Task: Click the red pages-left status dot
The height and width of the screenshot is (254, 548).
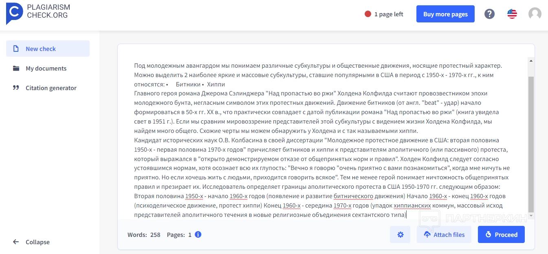Action: coord(368,14)
